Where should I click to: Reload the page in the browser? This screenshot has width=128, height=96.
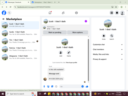pyautogui.click(x=10, y=7)
